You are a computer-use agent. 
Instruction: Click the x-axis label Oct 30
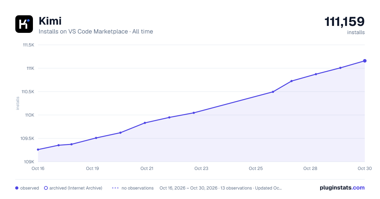364,168
